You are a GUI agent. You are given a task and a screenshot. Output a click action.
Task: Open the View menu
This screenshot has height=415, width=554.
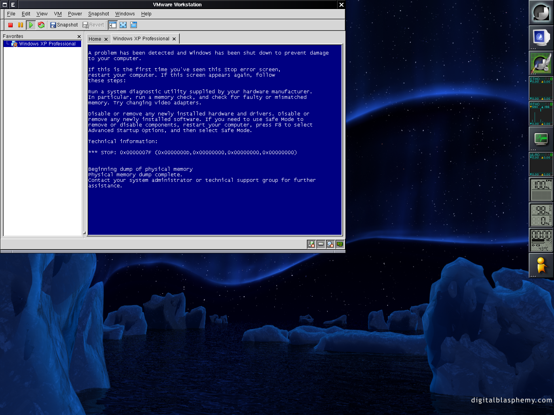42,14
